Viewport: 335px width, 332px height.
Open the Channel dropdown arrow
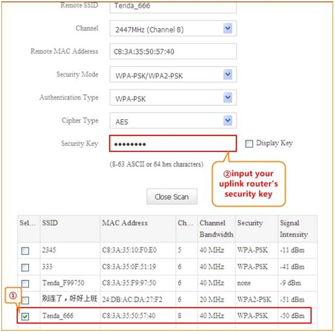tap(228, 28)
